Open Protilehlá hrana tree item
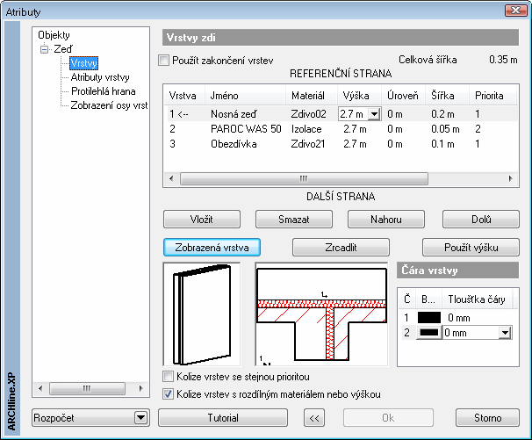The width and height of the screenshot is (532, 440). (103, 91)
